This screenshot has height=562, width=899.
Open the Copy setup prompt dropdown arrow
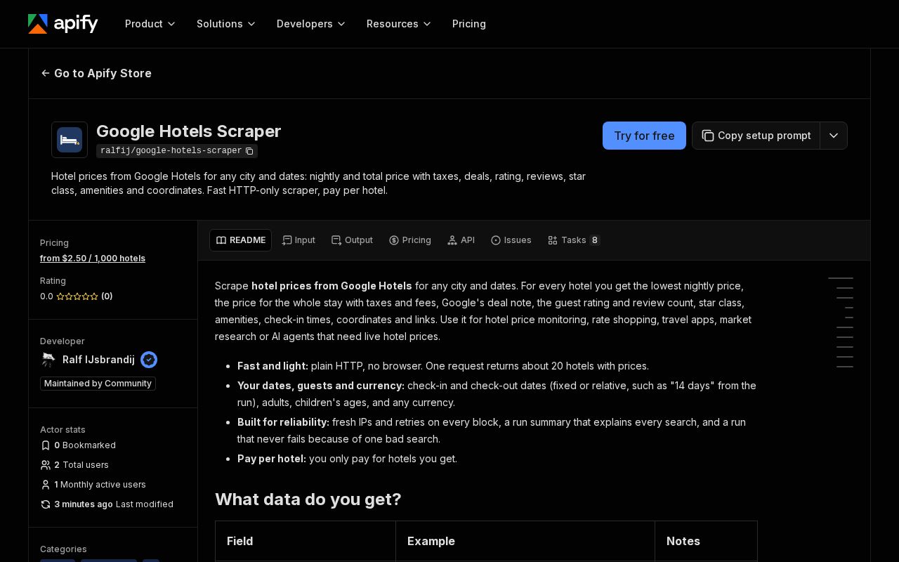click(834, 136)
